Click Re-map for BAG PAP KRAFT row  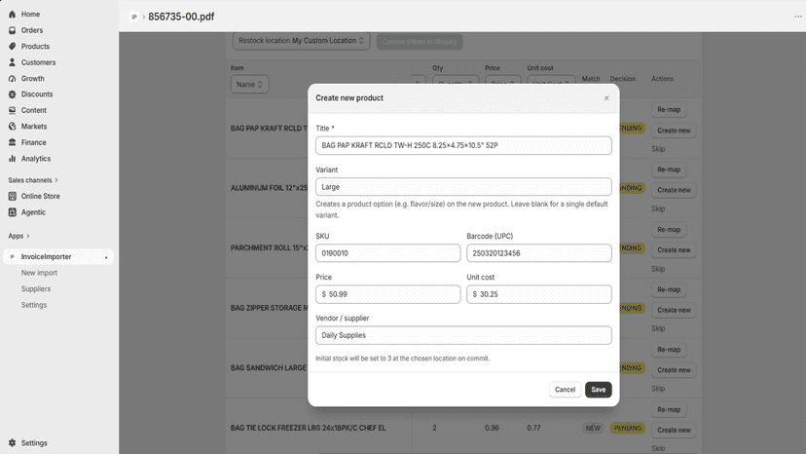[669, 110]
